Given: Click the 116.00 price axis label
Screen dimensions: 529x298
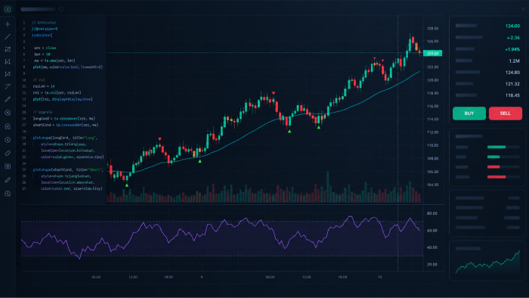Looking at the screenshot, I should pos(432,107).
